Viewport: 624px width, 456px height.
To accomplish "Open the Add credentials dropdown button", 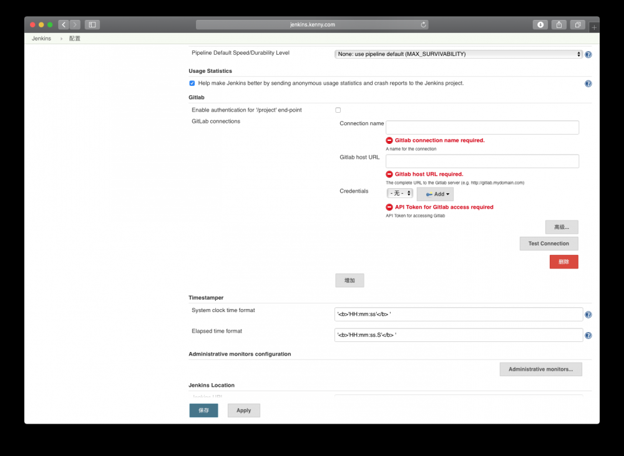I will [x=435, y=194].
